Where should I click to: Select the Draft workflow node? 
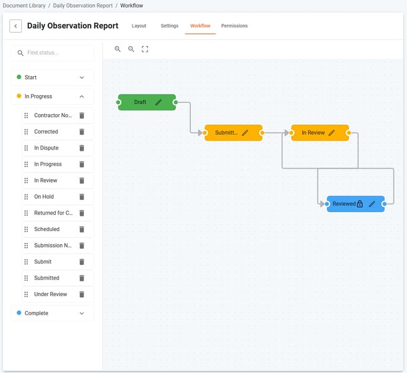(x=147, y=102)
